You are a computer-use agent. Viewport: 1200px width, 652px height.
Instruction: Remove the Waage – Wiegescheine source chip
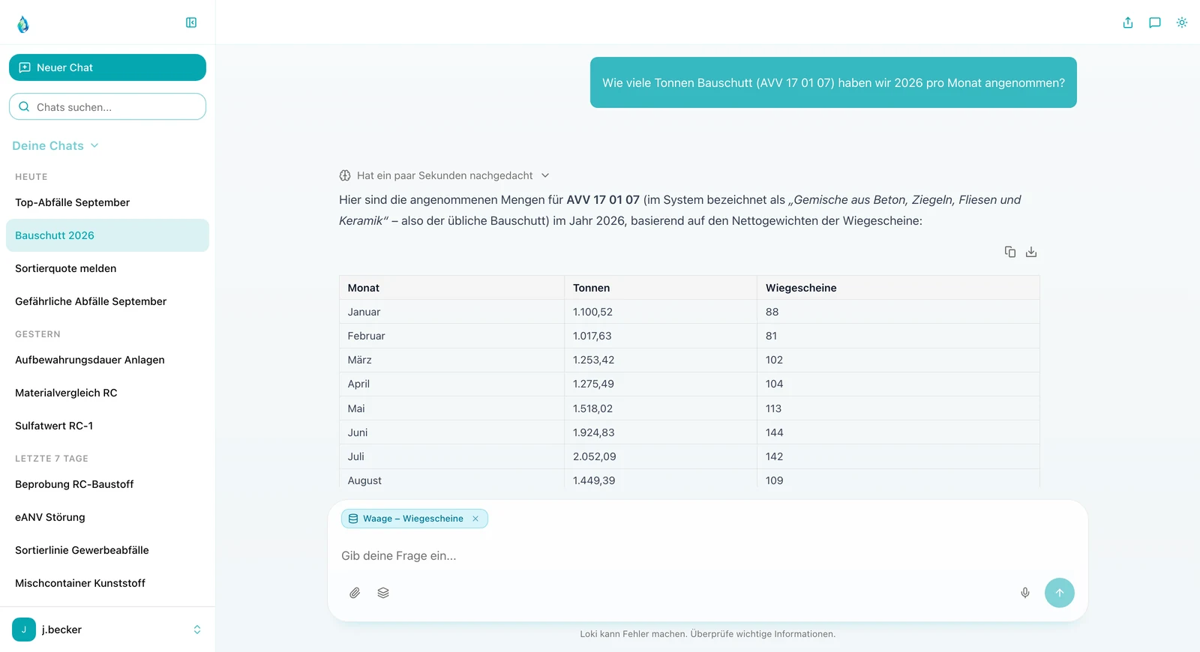475,519
